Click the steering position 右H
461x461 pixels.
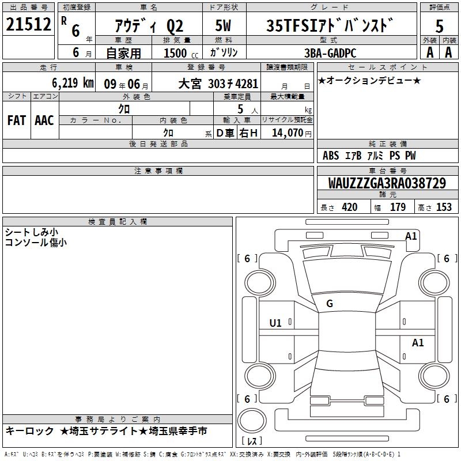click(x=248, y=133)
